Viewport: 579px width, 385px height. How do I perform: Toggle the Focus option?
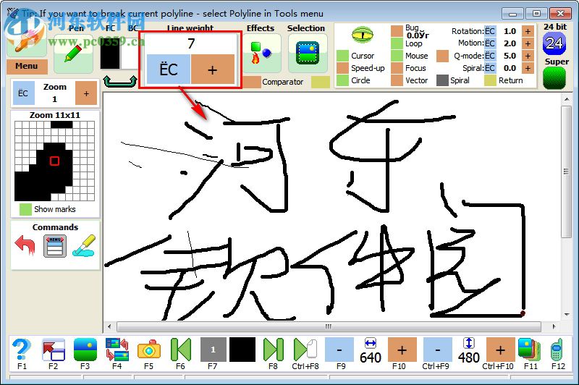coord(397,68)
